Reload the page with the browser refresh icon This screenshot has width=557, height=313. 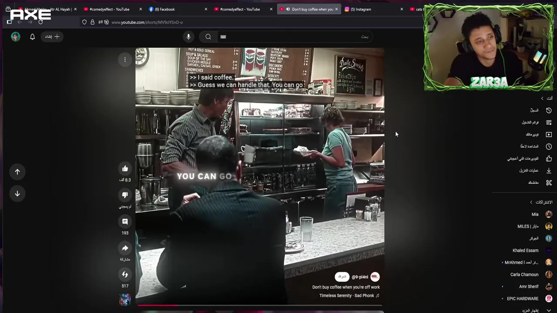click(x=40, y=22)
